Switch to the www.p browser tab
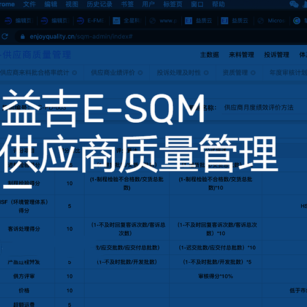 (x=163, y=21)
